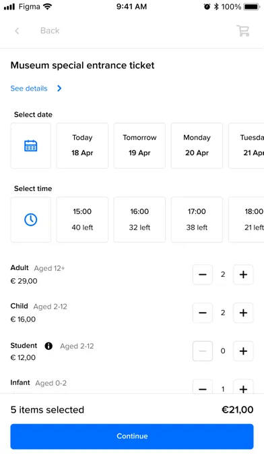Choose the 15:00 time slot
264x470 pixels.
82,219
